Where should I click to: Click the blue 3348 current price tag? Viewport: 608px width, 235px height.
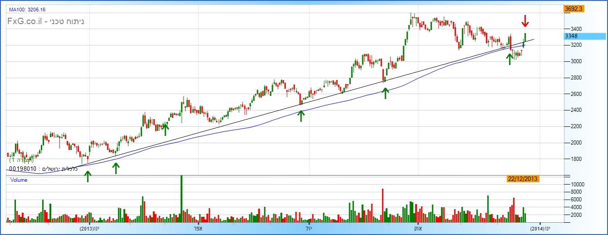pos(572,36)
